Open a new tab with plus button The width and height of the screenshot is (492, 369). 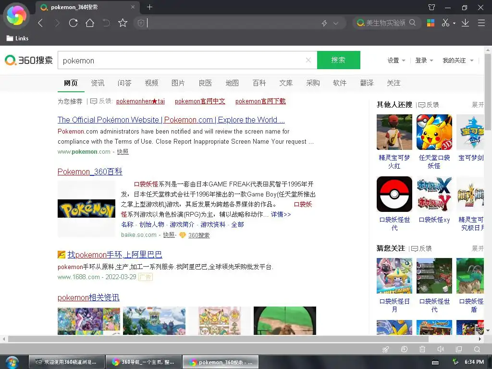tap(150, 7)
